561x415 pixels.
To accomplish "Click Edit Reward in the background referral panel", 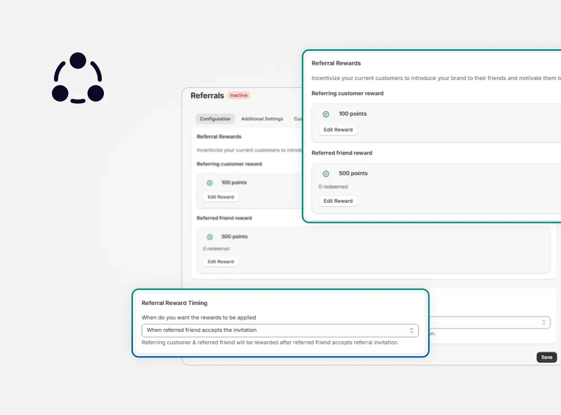I will [x=220, y=197].
